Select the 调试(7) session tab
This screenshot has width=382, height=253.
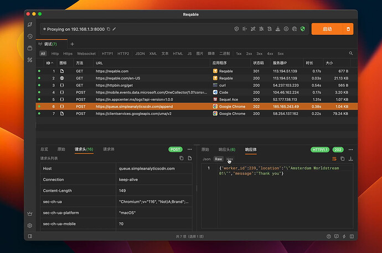point(50,44)
